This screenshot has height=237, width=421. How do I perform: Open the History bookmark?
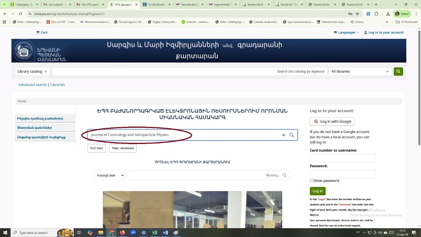click(357, 22)
